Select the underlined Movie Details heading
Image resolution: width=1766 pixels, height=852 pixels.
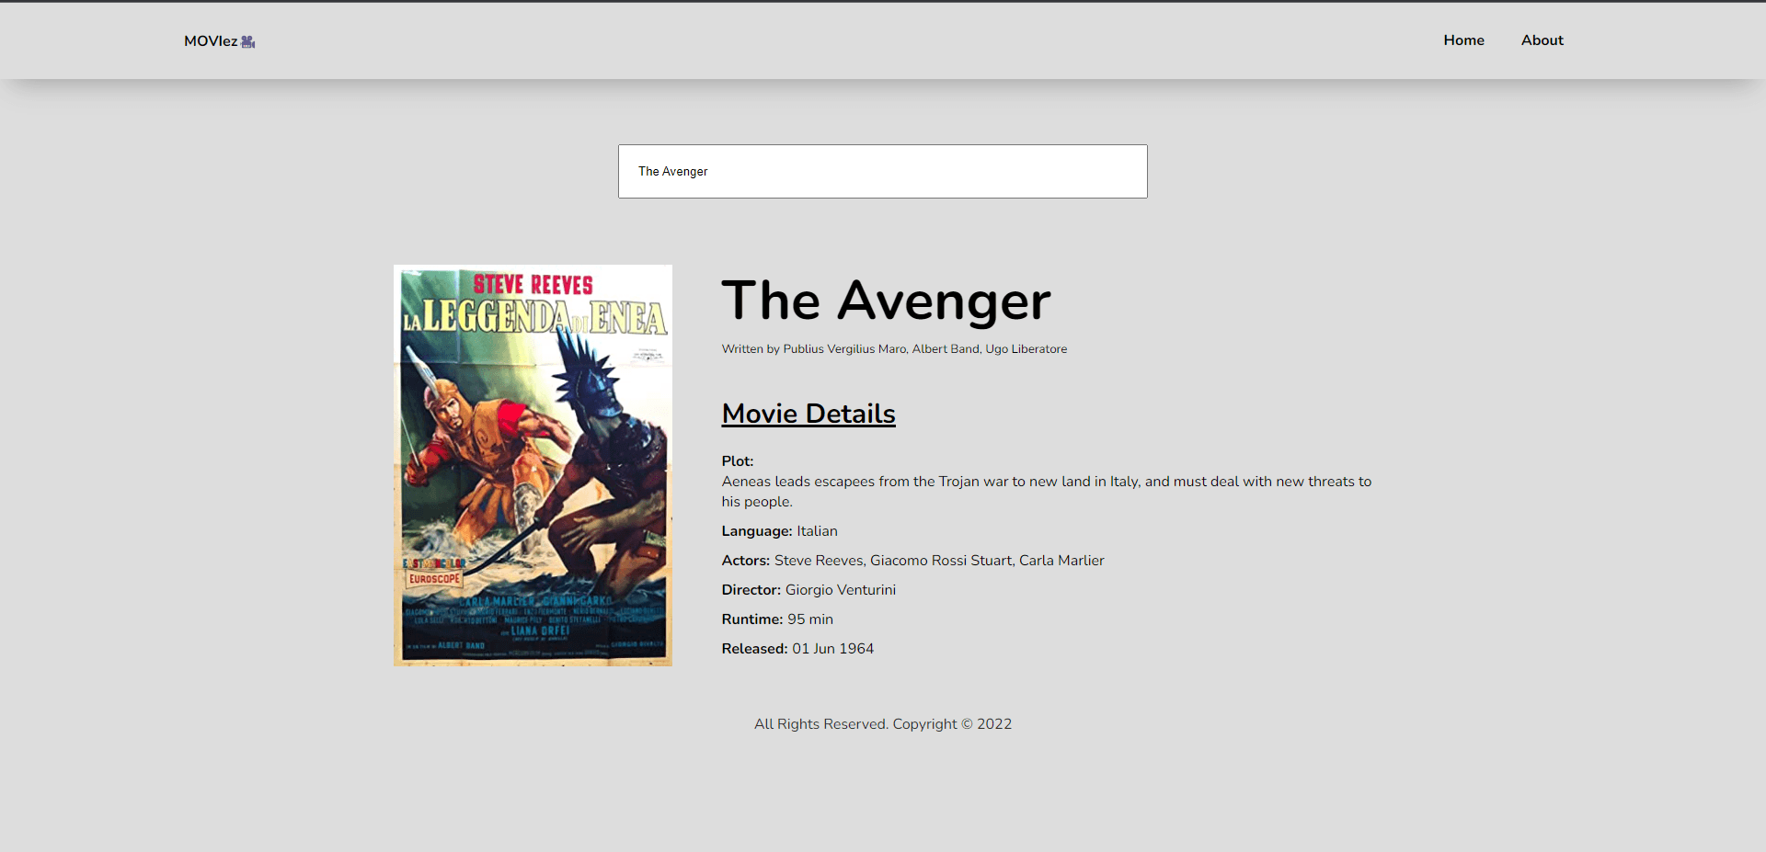[x=808, y=413]
